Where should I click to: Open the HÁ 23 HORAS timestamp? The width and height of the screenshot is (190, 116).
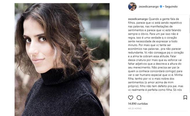pyautogui.click(x=135, y=108)
